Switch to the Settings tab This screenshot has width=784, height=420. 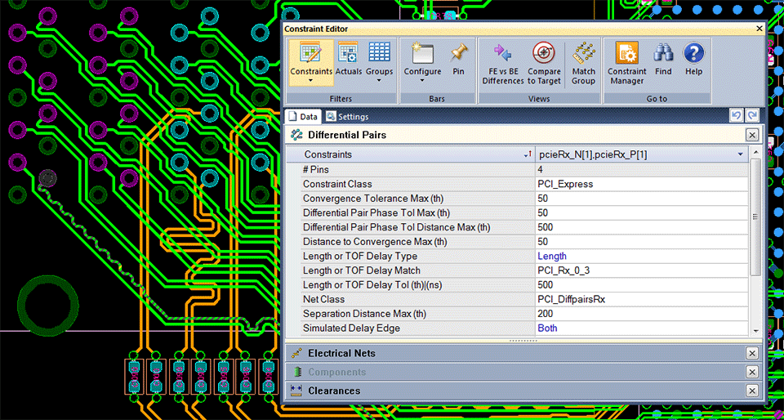click(347, 117)
